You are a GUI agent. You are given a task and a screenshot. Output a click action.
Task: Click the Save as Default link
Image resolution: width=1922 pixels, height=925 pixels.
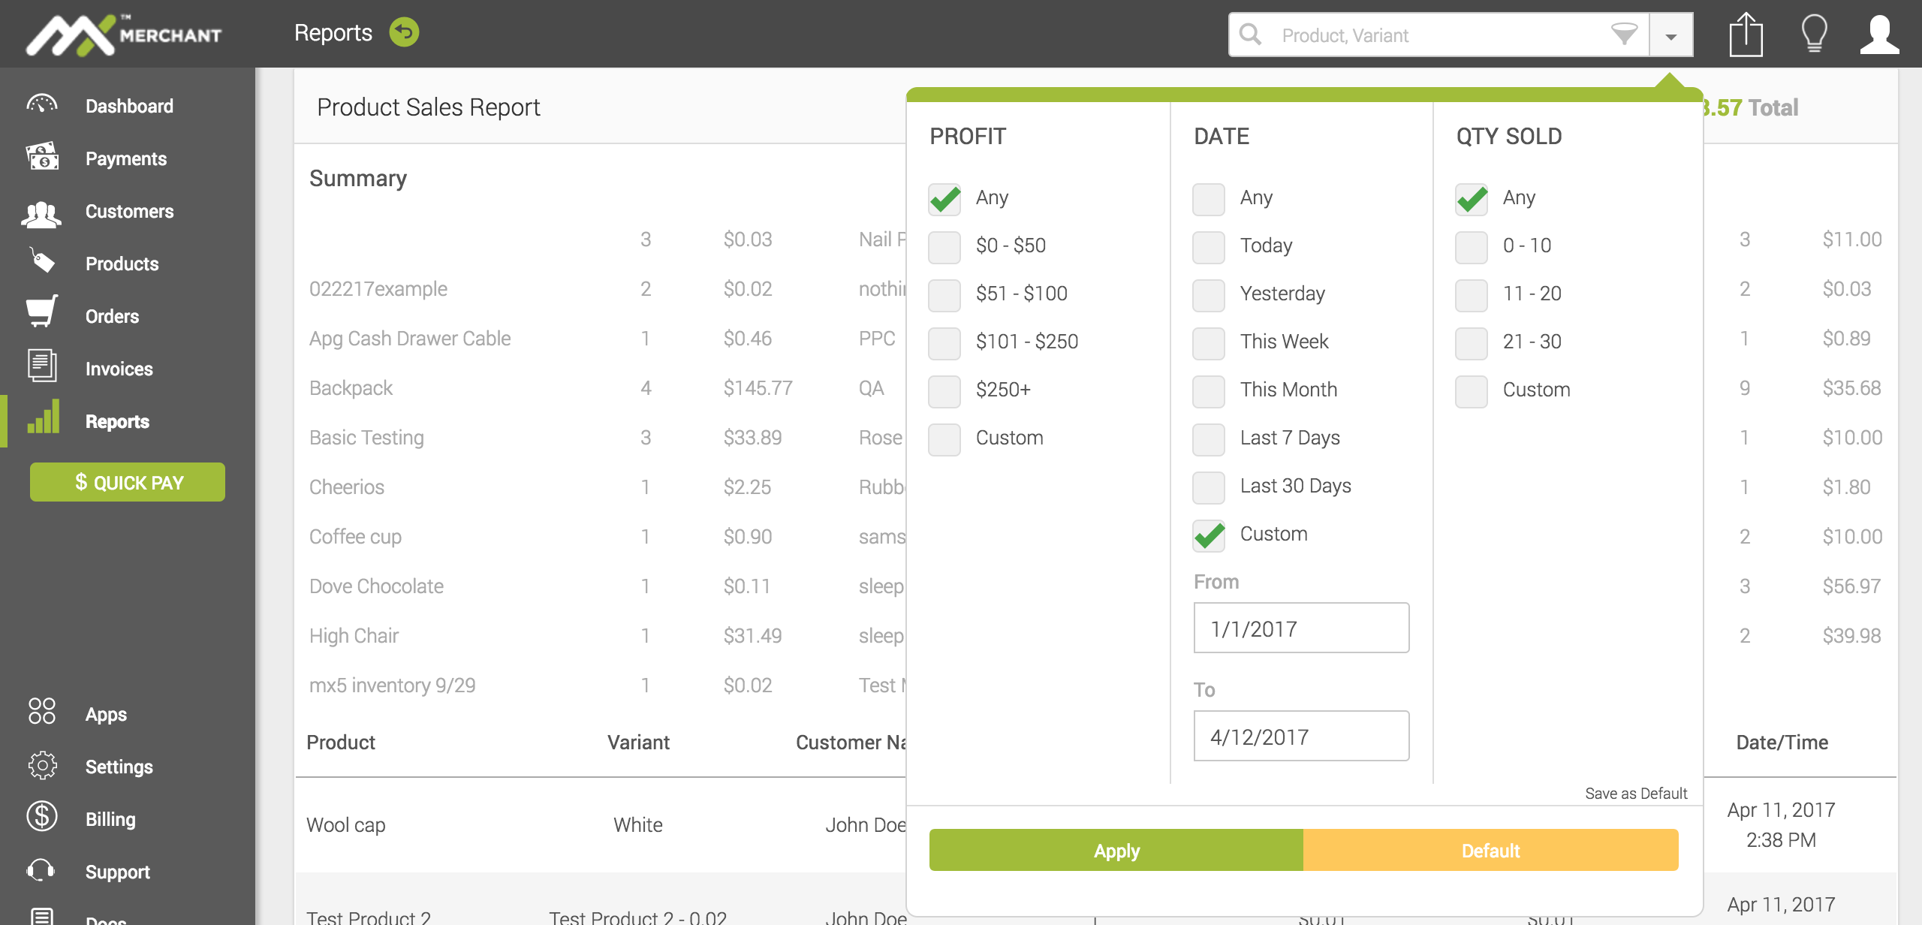pos(1635,793)
